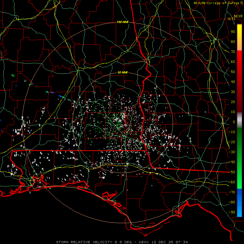Click the -50 value on velocity scale
The image size is (244, 244).
pyautogui.click(x=232, y=172)
